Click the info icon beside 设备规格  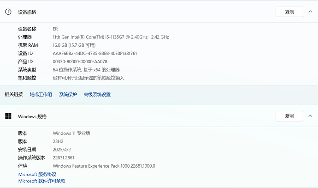pos(8,12)
